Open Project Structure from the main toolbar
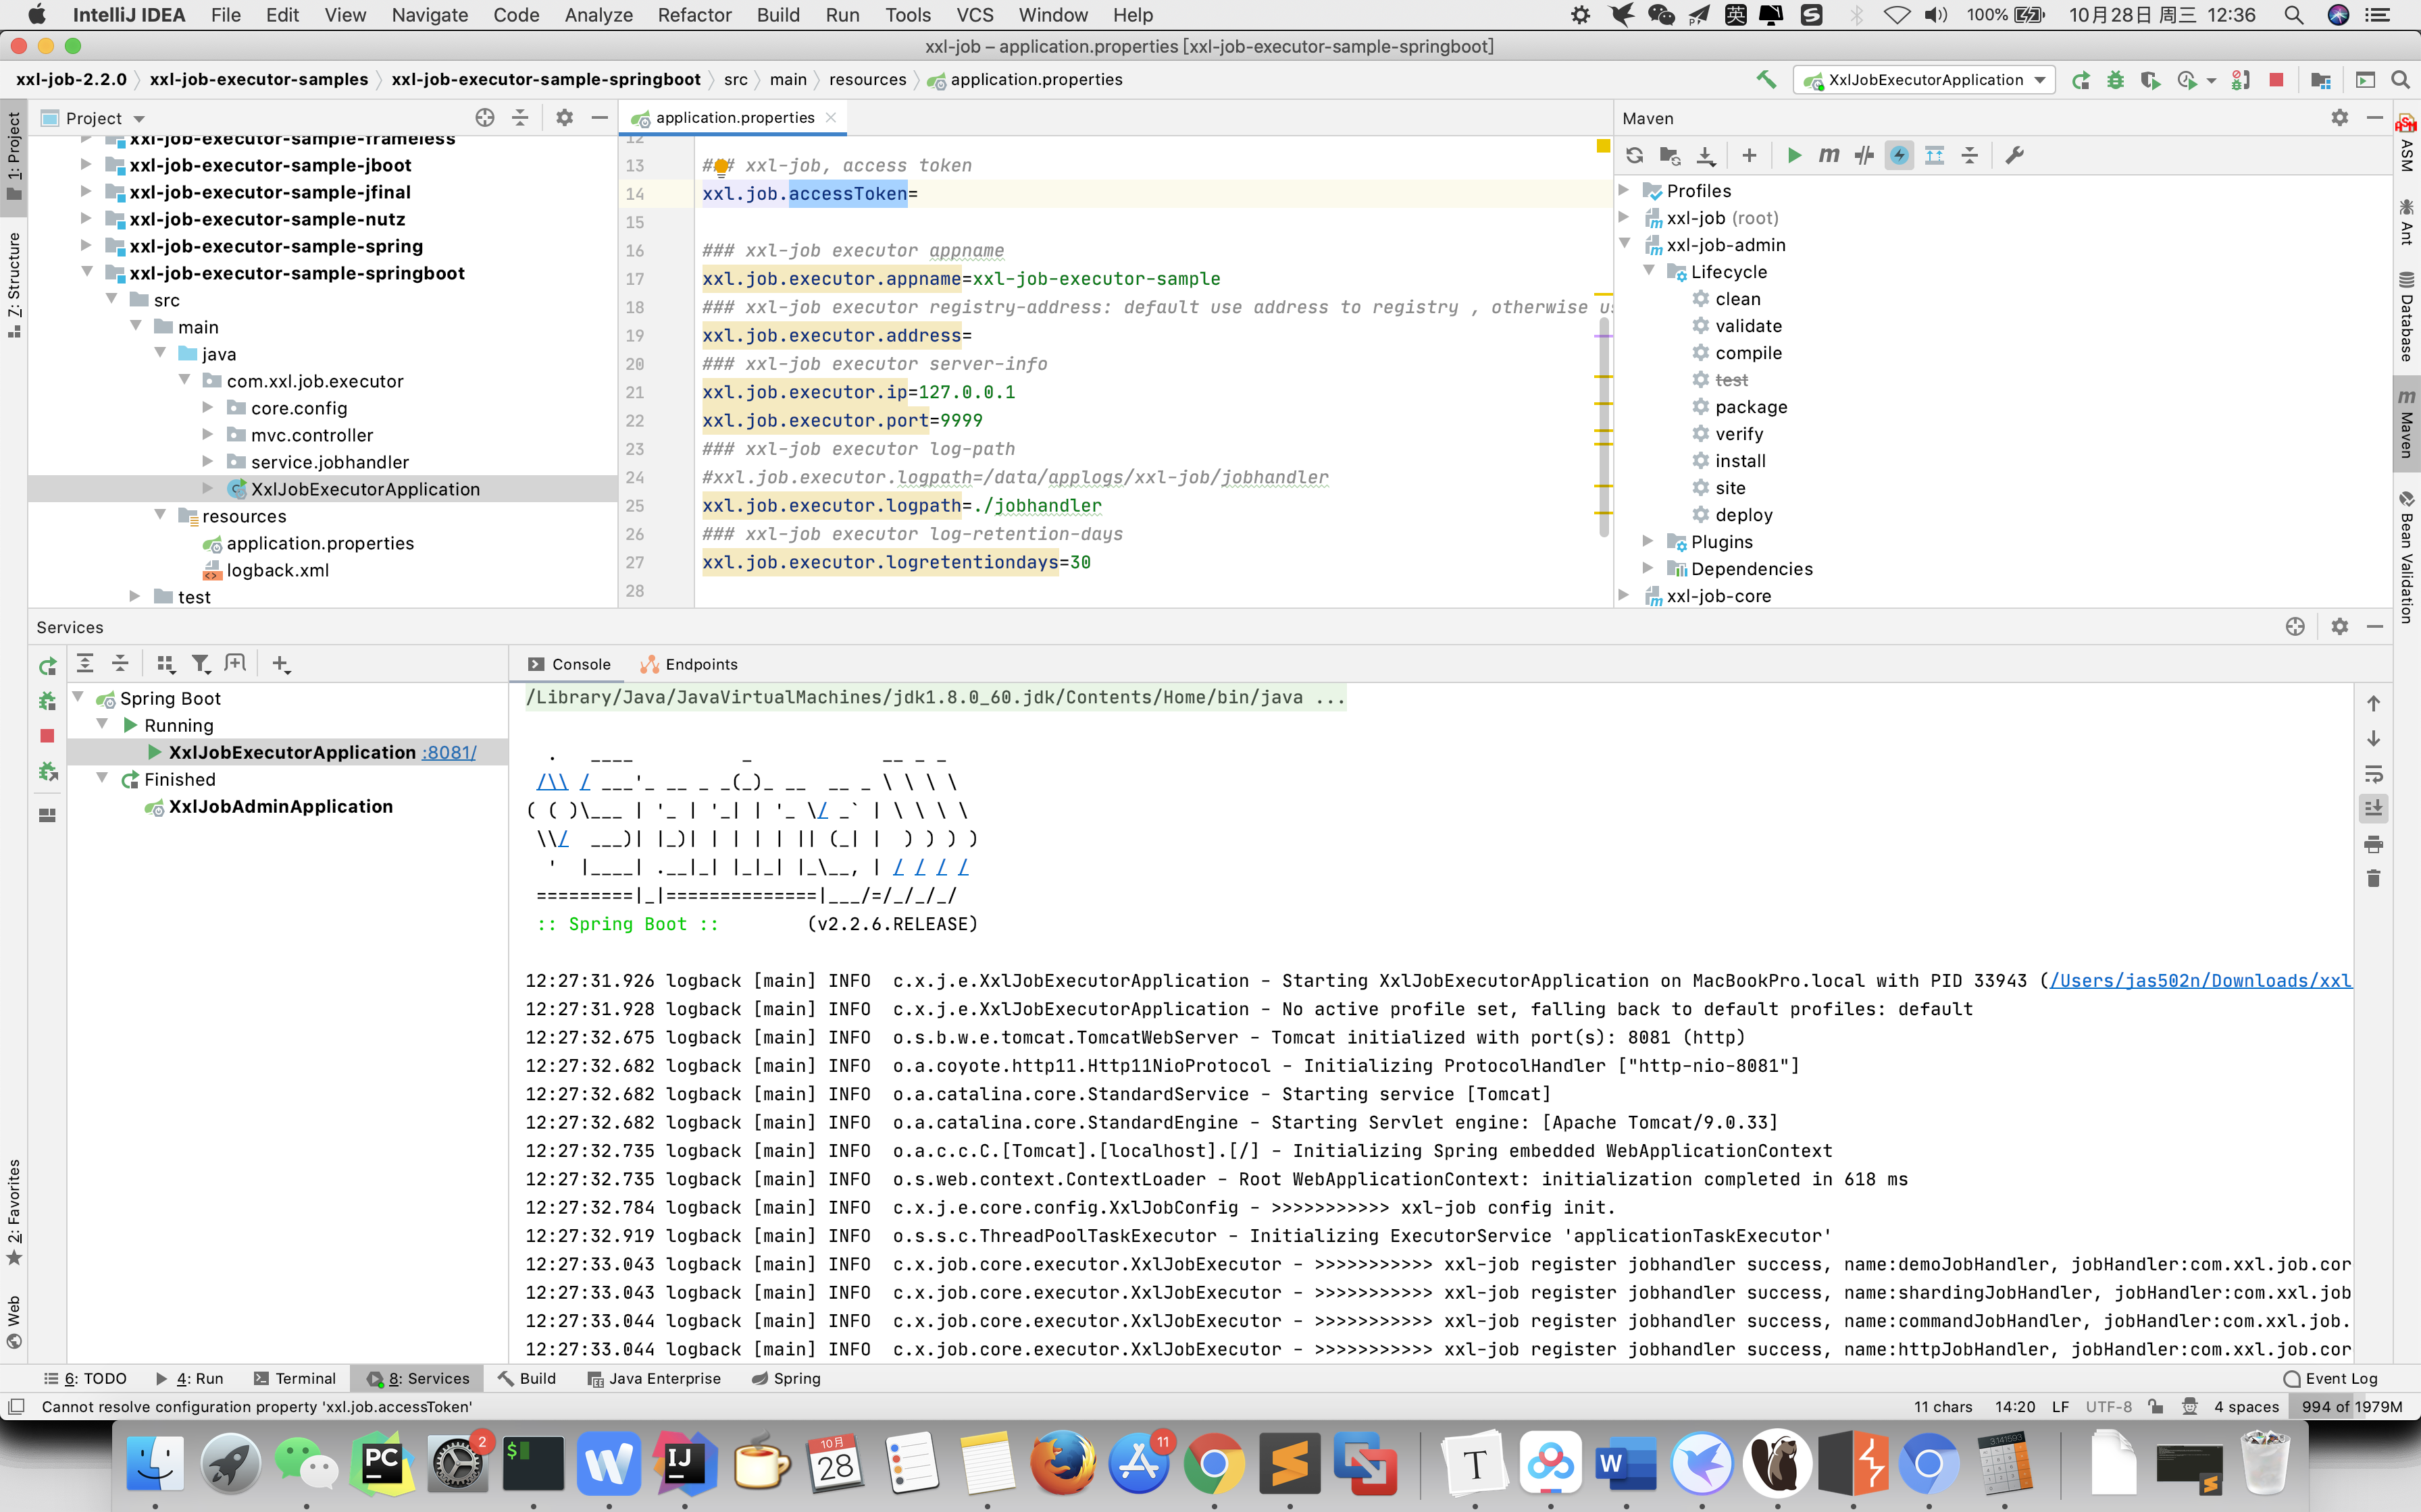The image size is (2421, 1512). pyautogui.click(x=2321, y=80)
